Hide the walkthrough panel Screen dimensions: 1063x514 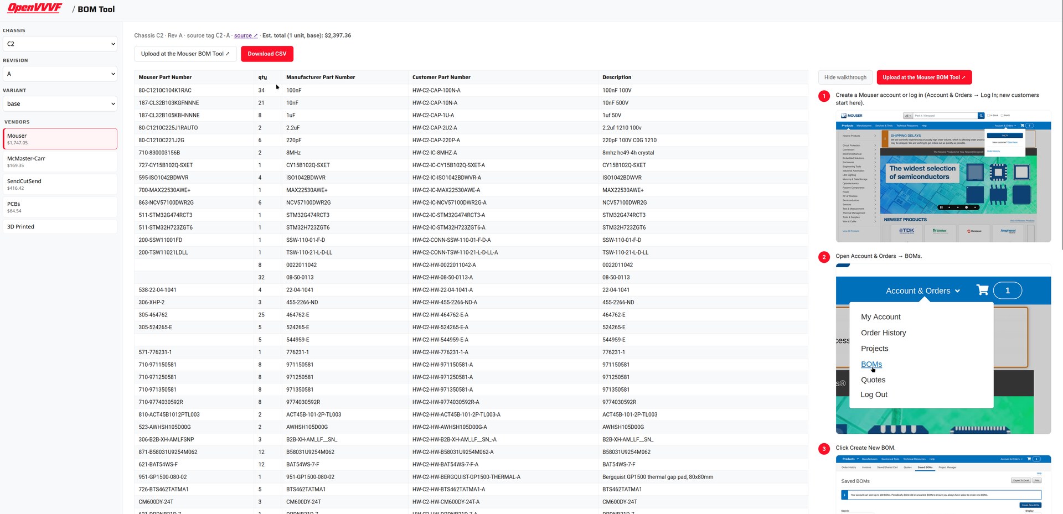[x=845, y=77]
